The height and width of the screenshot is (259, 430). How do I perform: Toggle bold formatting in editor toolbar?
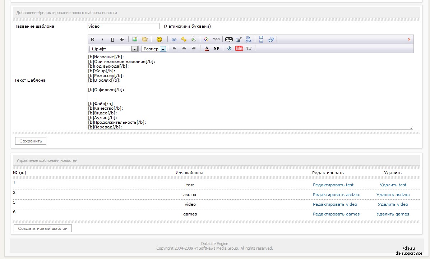[x=92, y=40]
